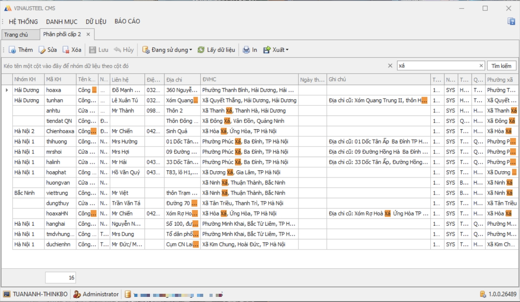Sort by the Phường xã column header
Viewport: 520px width, 302px height.
(x=501, y=80)
